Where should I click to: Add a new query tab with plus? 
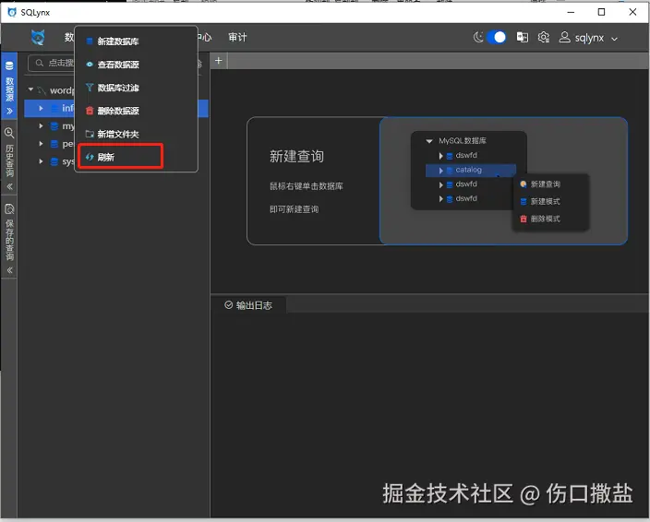[x=219, y=61]
